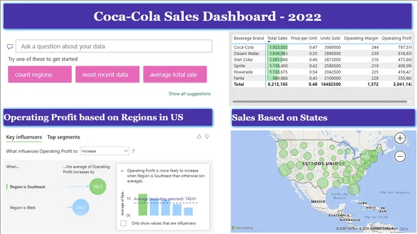
Task: Click the Operating Margin column header
Action: [x=361, y=38]
